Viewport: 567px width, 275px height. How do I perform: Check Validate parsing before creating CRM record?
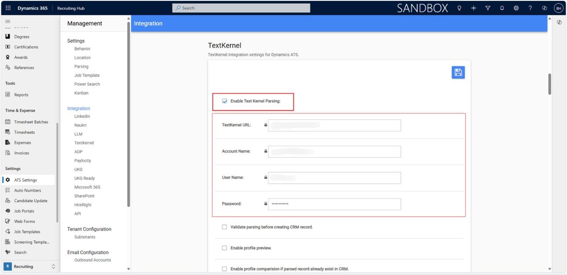[x=225, y=227]
